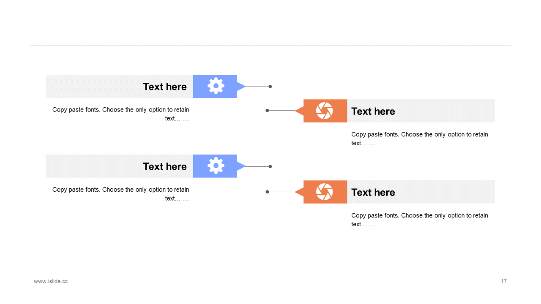Select description paragraph under upper-right heading
This screenshot has width=541, height=304.
tap(419, 138)
